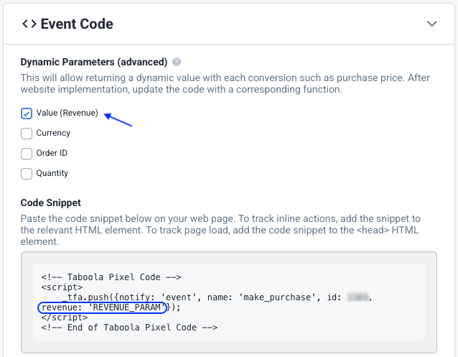
Task: Enable the Currency checkbox
Action: coord(27,133)
